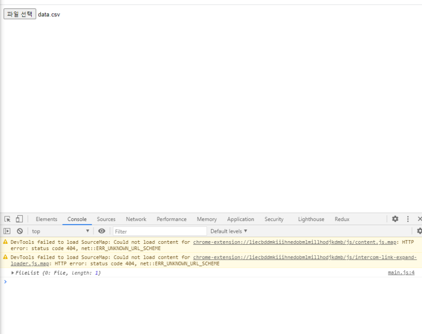The width and height of the screenshot is (422, 334).
Task: Click the eye icon to create live expression
Action: coord(101,231)
